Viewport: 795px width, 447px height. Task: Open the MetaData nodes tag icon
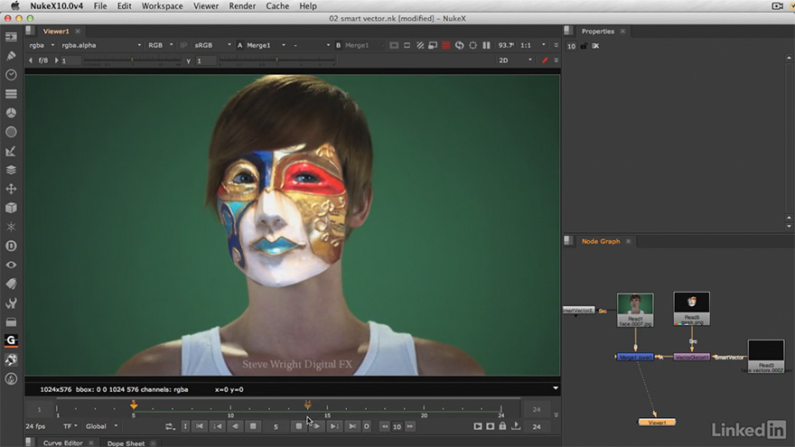point(11,284)
